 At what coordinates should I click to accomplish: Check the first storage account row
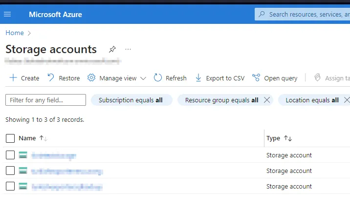10,155
